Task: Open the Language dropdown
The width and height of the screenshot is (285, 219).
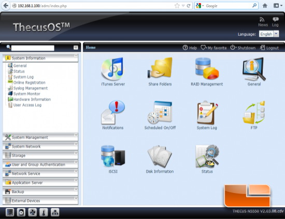Action: pyautogui.click(x=269, y=34)
